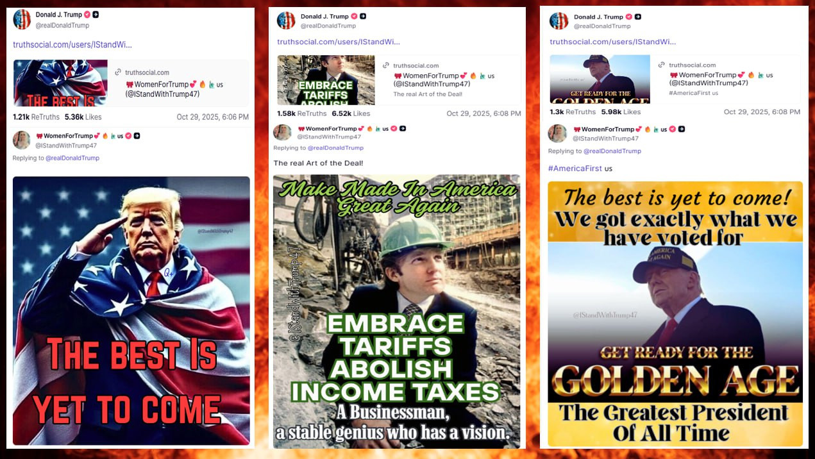Click WomenForTrump avatar in right reply

tap(557, 133)
